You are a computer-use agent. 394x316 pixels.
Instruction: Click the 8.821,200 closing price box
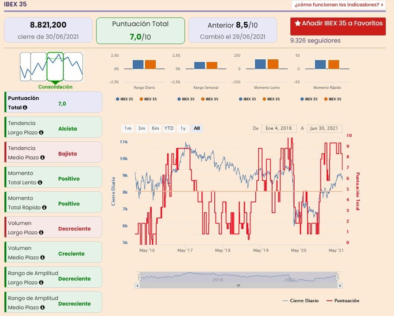click(48, 30)
